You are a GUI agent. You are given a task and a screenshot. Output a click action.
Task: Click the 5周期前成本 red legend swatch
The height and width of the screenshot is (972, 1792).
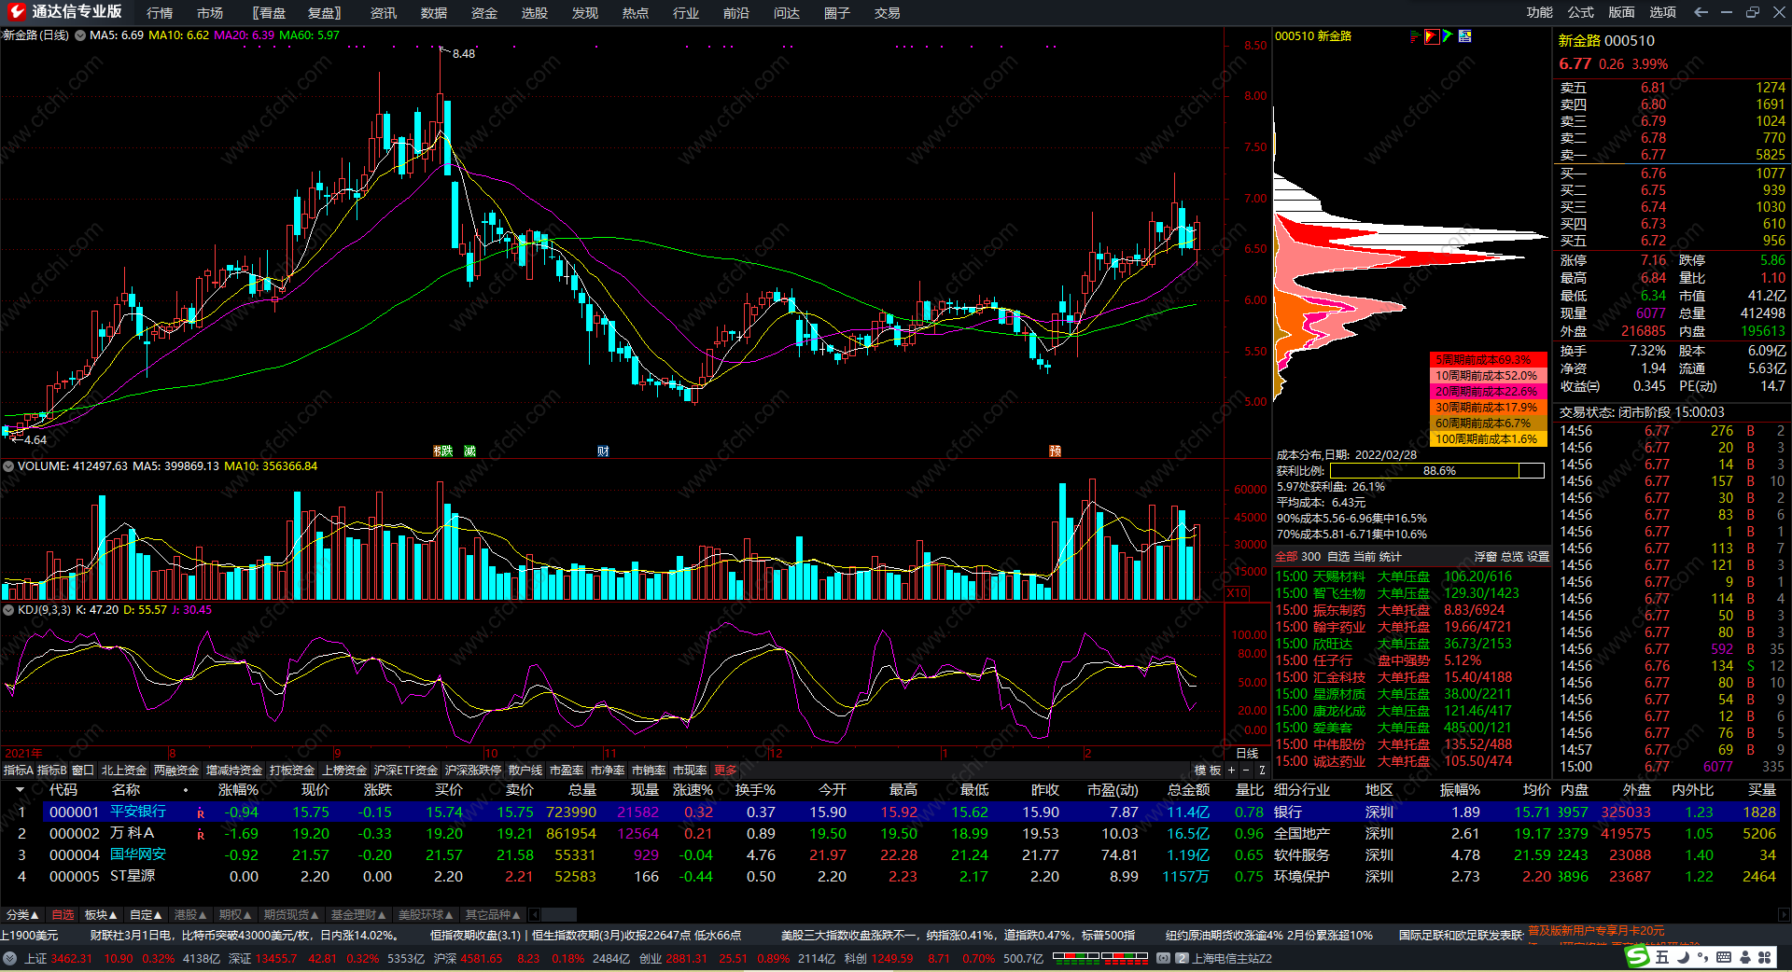coord(1488,360)
